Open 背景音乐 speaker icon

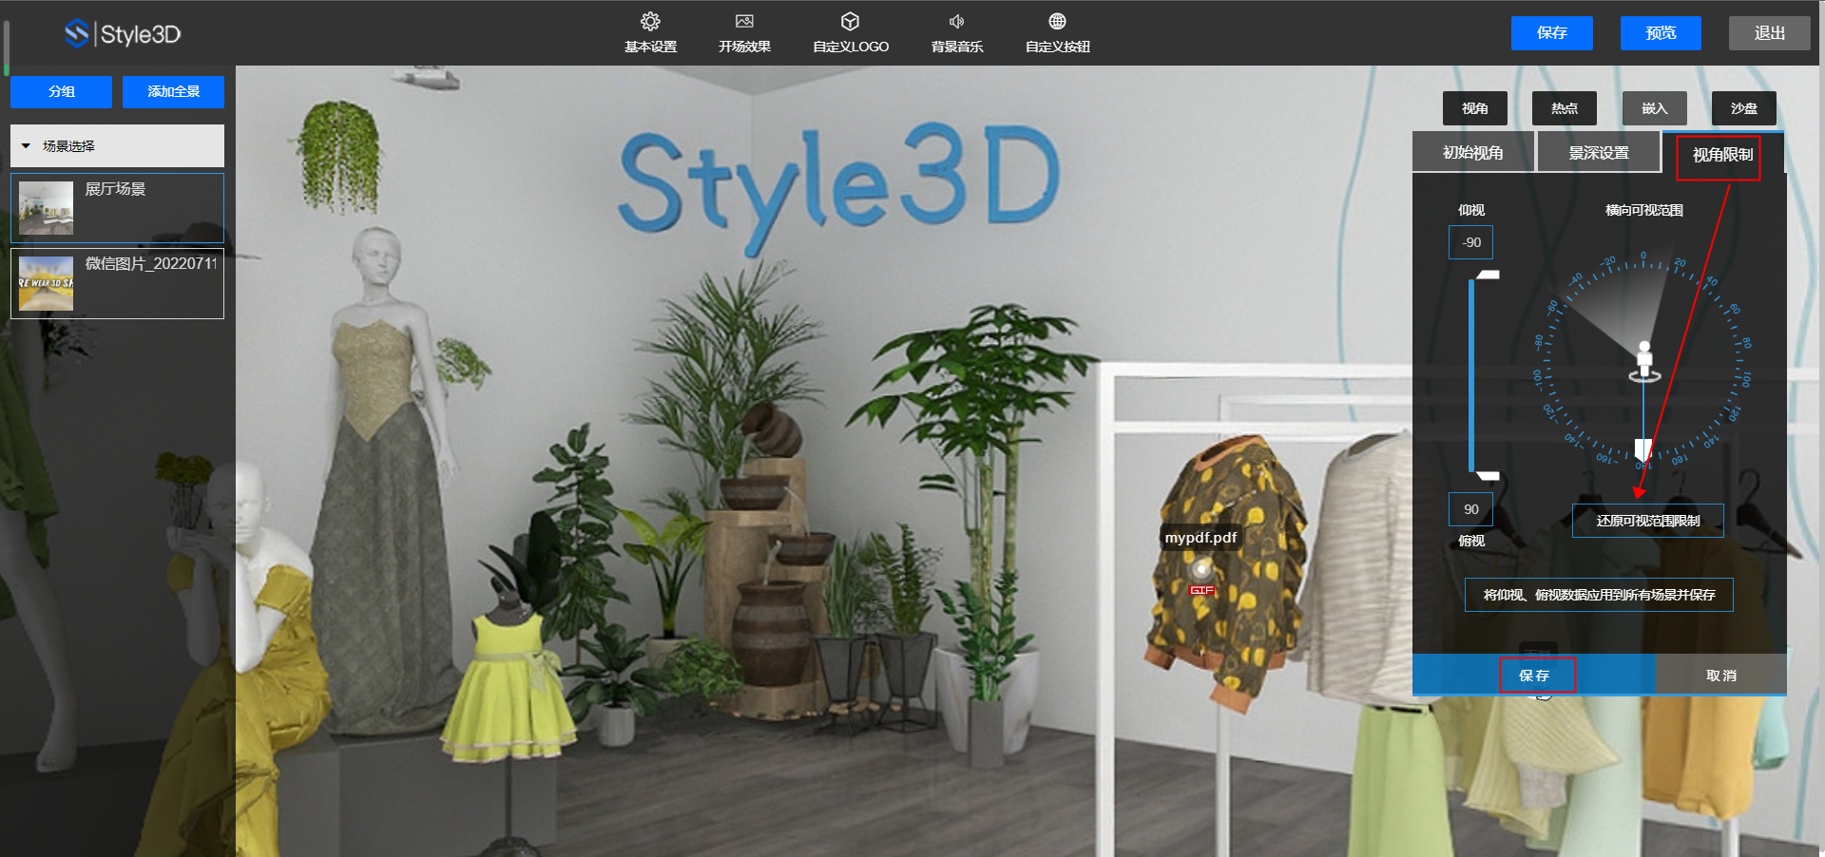(956, 21)
